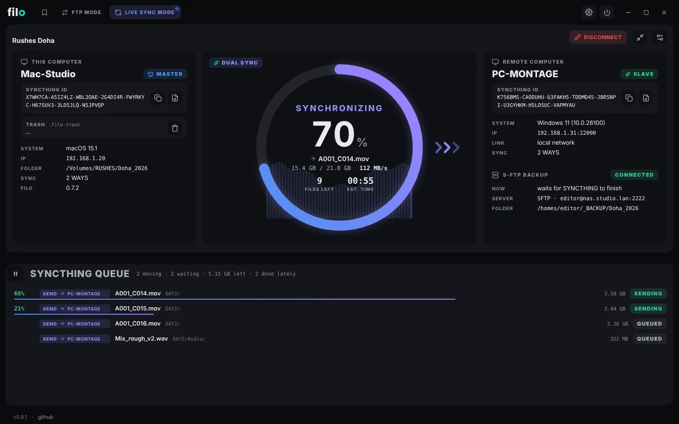Copy the PC-MONTAGE Syncthing ID
The width and height of the screenshot is (679, 424).
coord(629,98)
